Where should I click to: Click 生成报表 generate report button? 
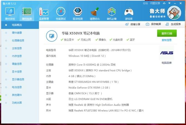[173, 24]
